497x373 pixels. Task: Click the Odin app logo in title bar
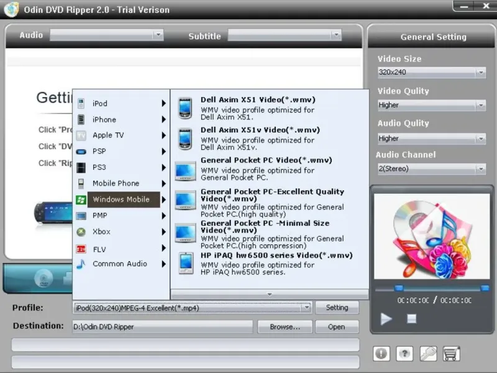pyautogui.click(x=11, y=9)
